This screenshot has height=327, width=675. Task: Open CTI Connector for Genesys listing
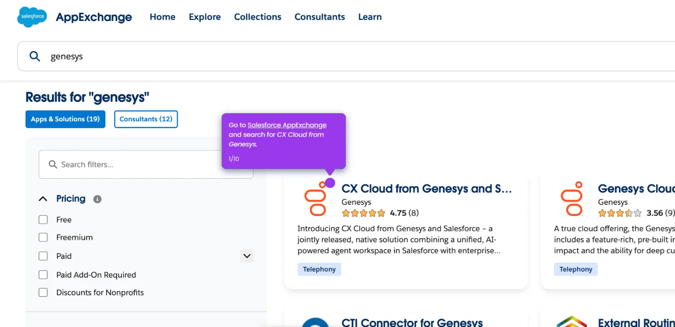point(412,322)
